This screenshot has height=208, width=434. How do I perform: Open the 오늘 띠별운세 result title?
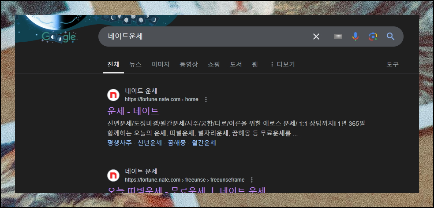[186, 190]
